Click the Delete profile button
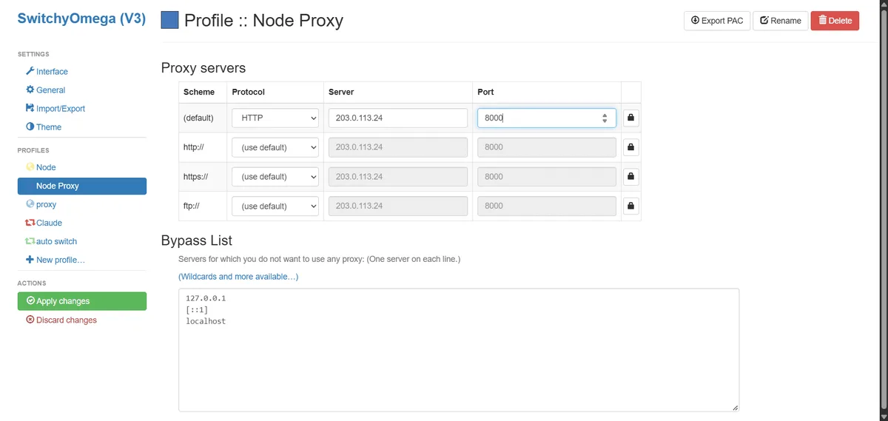 tap(835, 21)
